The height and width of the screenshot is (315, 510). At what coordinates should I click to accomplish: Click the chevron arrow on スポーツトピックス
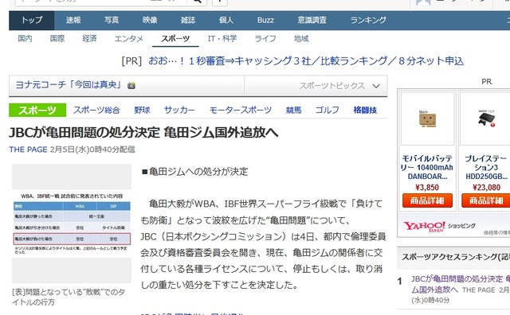pyautogui.click(x=376, y=87)
